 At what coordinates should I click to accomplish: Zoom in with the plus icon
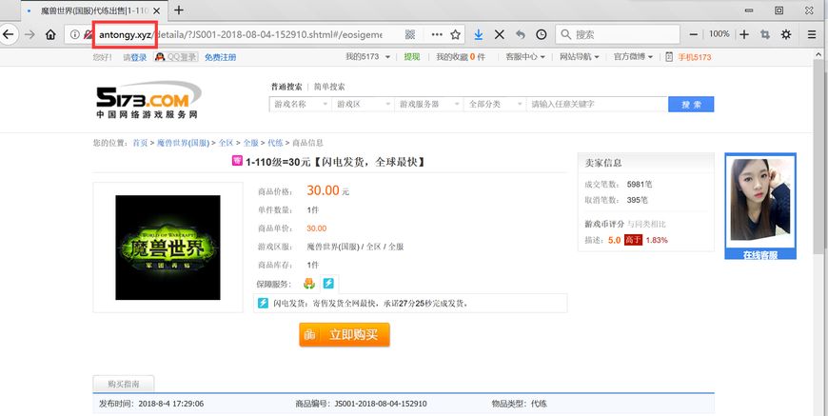[744, 34]
